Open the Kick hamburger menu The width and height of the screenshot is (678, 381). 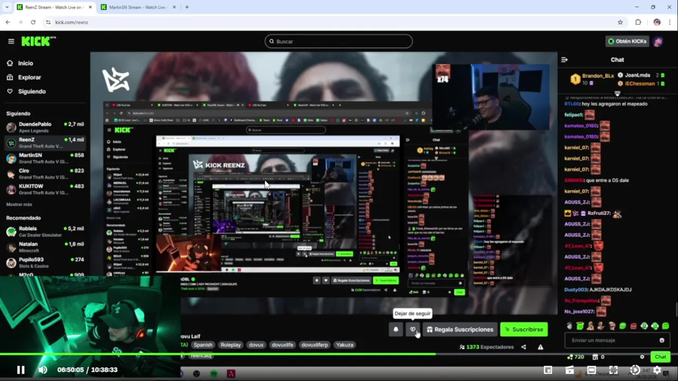(x=11, y=41)
